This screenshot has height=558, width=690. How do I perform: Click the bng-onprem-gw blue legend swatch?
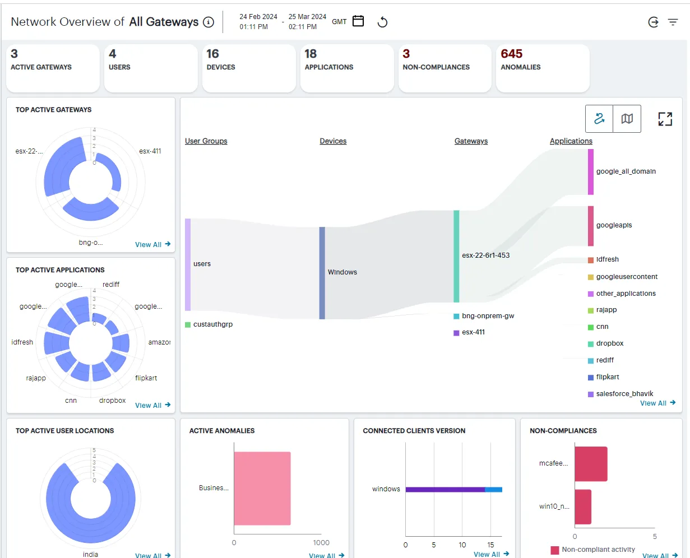coord(456,317)
